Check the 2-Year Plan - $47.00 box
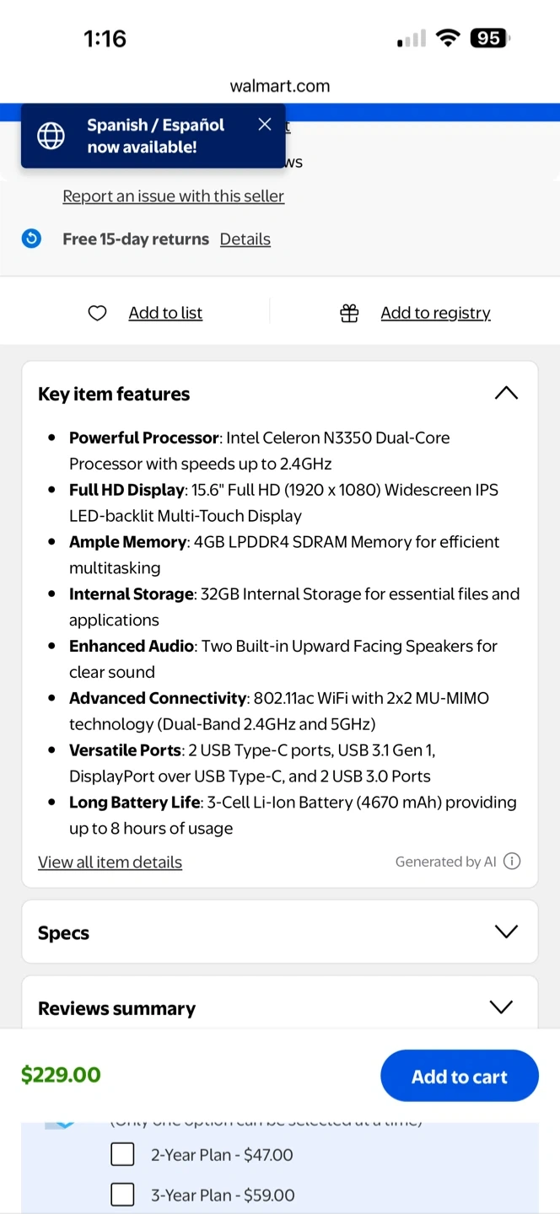560x1214 pixels. 123,1155
